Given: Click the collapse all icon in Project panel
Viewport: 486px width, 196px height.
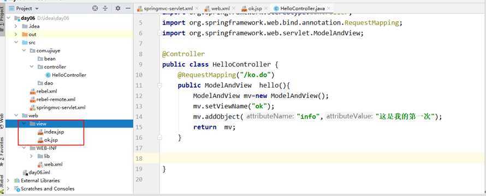Looking at the screenshot, I should coord(105,8).
